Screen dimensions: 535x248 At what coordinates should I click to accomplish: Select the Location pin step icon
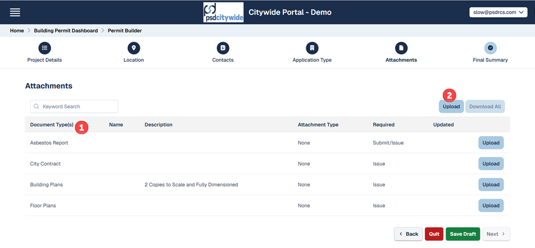134,48
